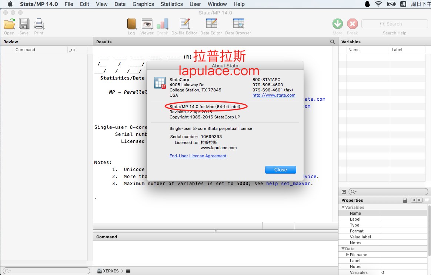This screenshot has height=275, width=431.
Task: Click the Print toolbar icon
Action: pyautogui.click(x=39, y=24)
